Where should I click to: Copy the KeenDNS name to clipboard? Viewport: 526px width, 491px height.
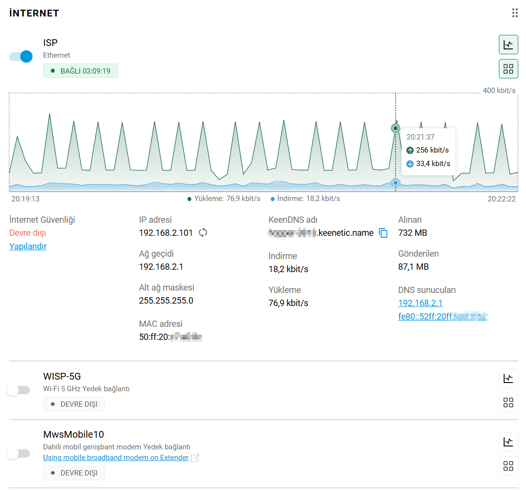(383, 233)
